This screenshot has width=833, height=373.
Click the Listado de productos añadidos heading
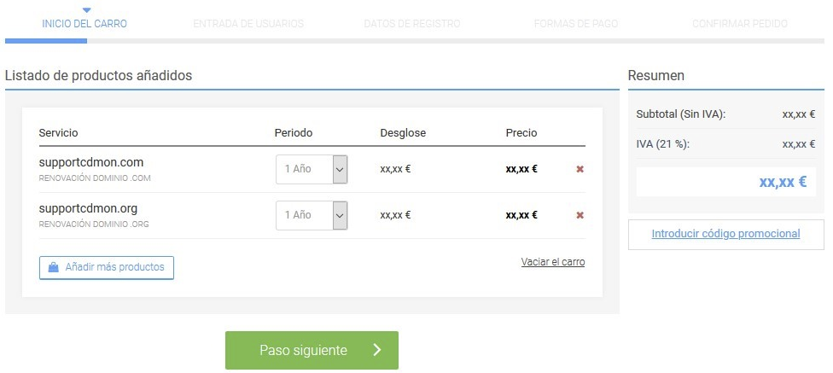tap(98, 75)
